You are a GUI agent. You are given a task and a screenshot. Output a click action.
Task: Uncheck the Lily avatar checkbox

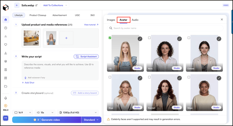(110, 38)
